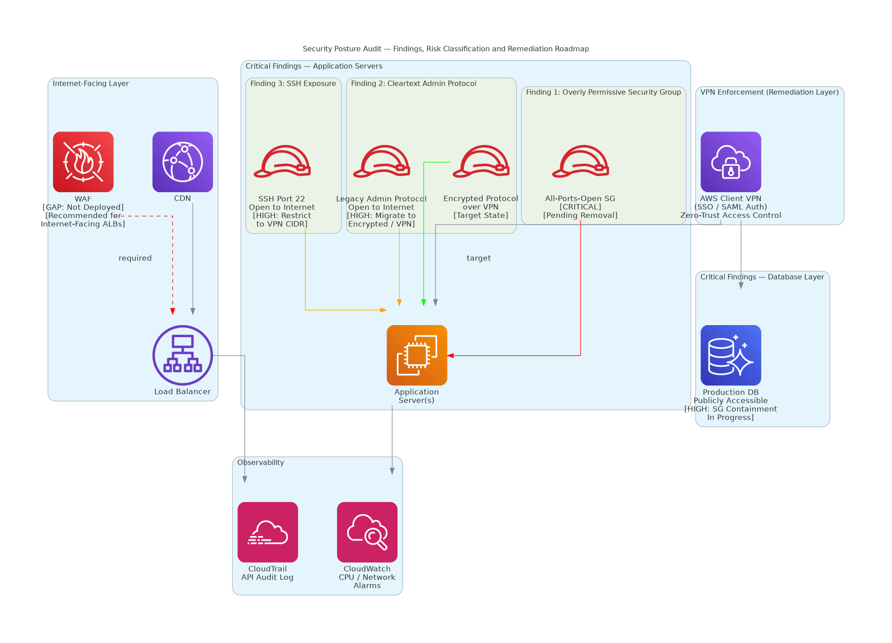Select the Legacy Admin Protocol caption text
The width and height of the screenshot is (892, 643).
point(382,211)
